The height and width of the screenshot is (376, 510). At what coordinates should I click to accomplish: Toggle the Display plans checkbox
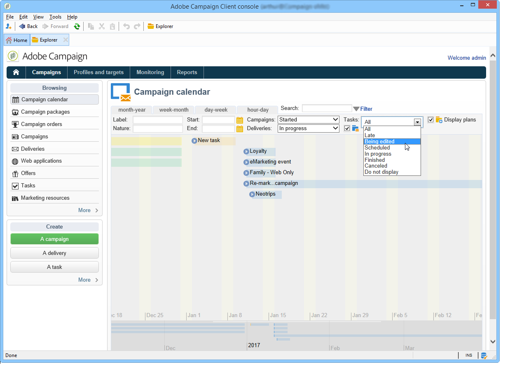coord(431,120)
